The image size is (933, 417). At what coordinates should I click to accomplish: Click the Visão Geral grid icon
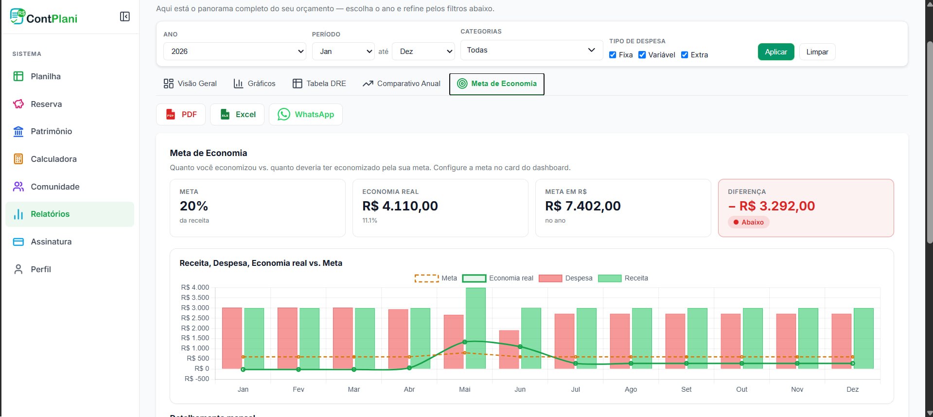[x=169, y=84]
